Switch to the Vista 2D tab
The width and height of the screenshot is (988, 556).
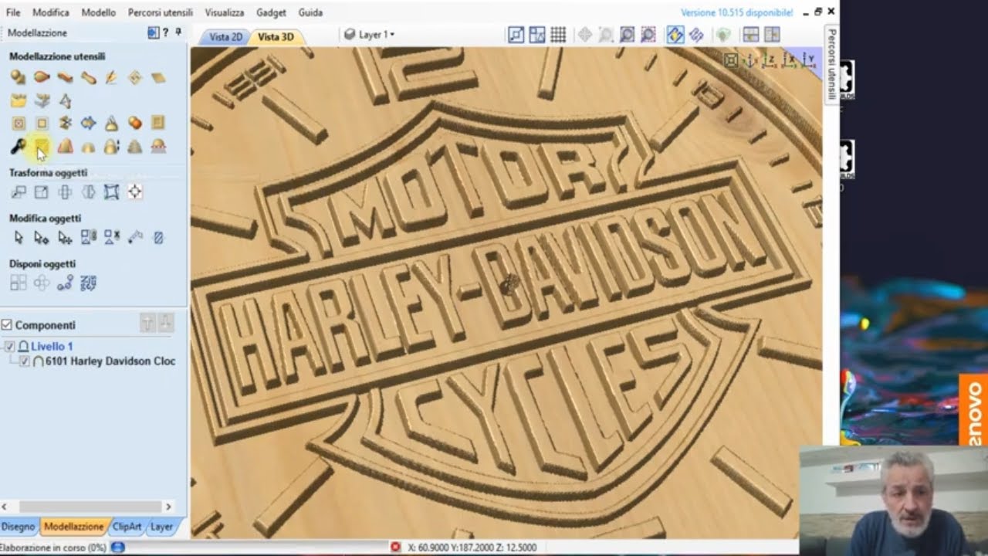(226, 36)
